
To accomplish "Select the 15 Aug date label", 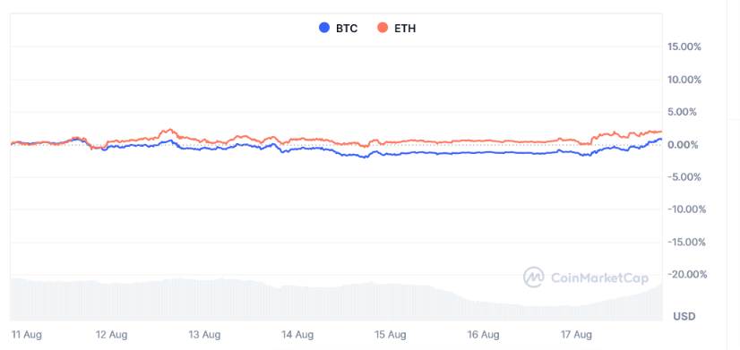I will [x=391, y=335].
